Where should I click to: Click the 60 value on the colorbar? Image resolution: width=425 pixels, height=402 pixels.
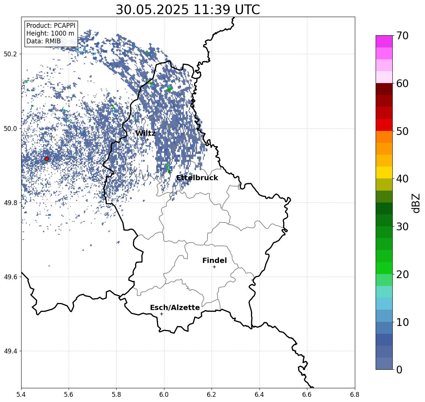[x=402, y=83]
